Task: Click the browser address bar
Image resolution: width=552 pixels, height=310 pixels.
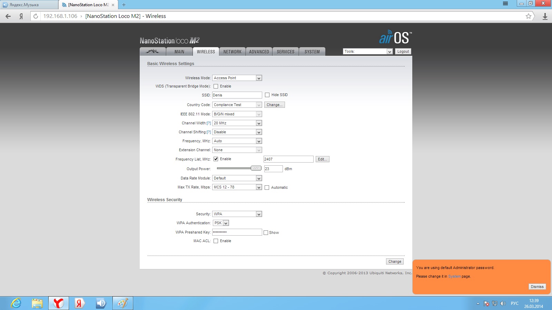Action: tap(283, 16)
